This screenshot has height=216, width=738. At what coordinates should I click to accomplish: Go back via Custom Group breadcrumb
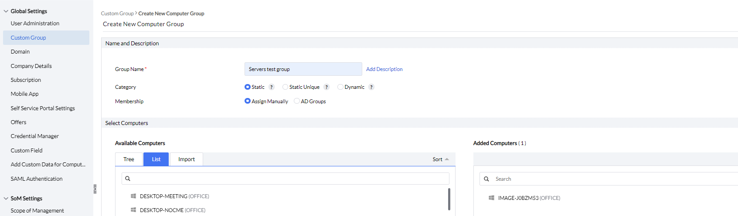click(117, 13)
